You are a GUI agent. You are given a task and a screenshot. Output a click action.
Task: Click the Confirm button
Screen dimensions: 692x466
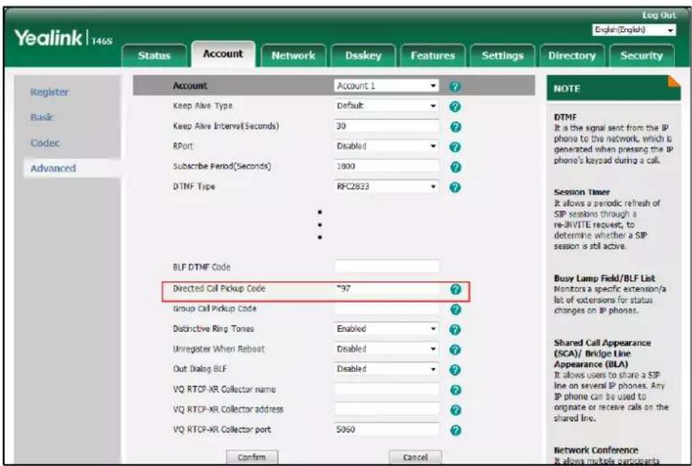[252, 457]
